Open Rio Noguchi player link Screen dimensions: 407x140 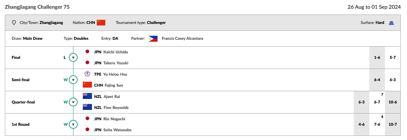tap(114, 119)
